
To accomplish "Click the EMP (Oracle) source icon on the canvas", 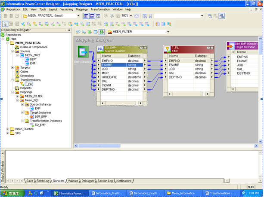I will tap(83, 52).
